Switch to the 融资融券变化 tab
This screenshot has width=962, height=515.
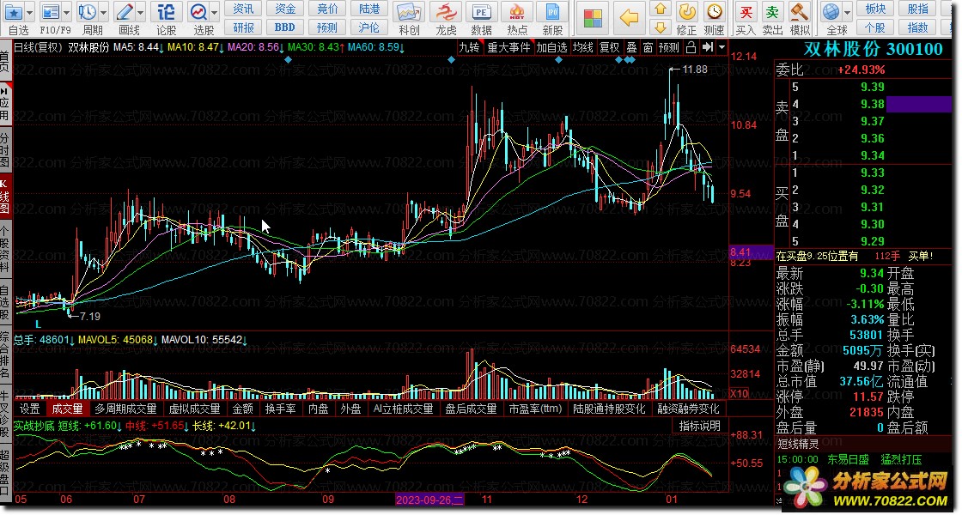point(688,409)
